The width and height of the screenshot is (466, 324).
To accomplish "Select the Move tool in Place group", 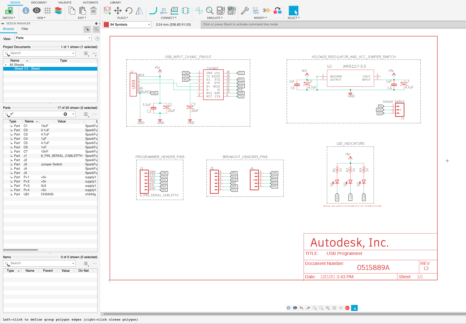I will point(117,11).
